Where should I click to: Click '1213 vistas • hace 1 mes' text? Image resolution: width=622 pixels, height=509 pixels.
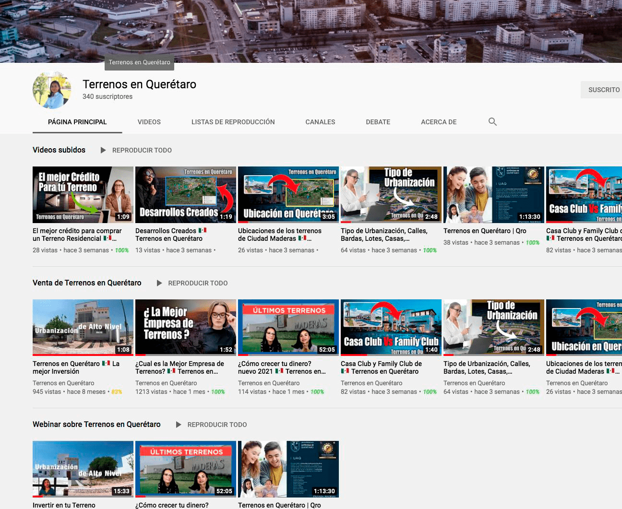[170, 391]
